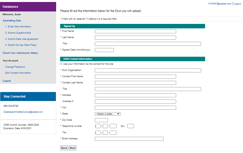Focus the contact Title field

point(148,89)
